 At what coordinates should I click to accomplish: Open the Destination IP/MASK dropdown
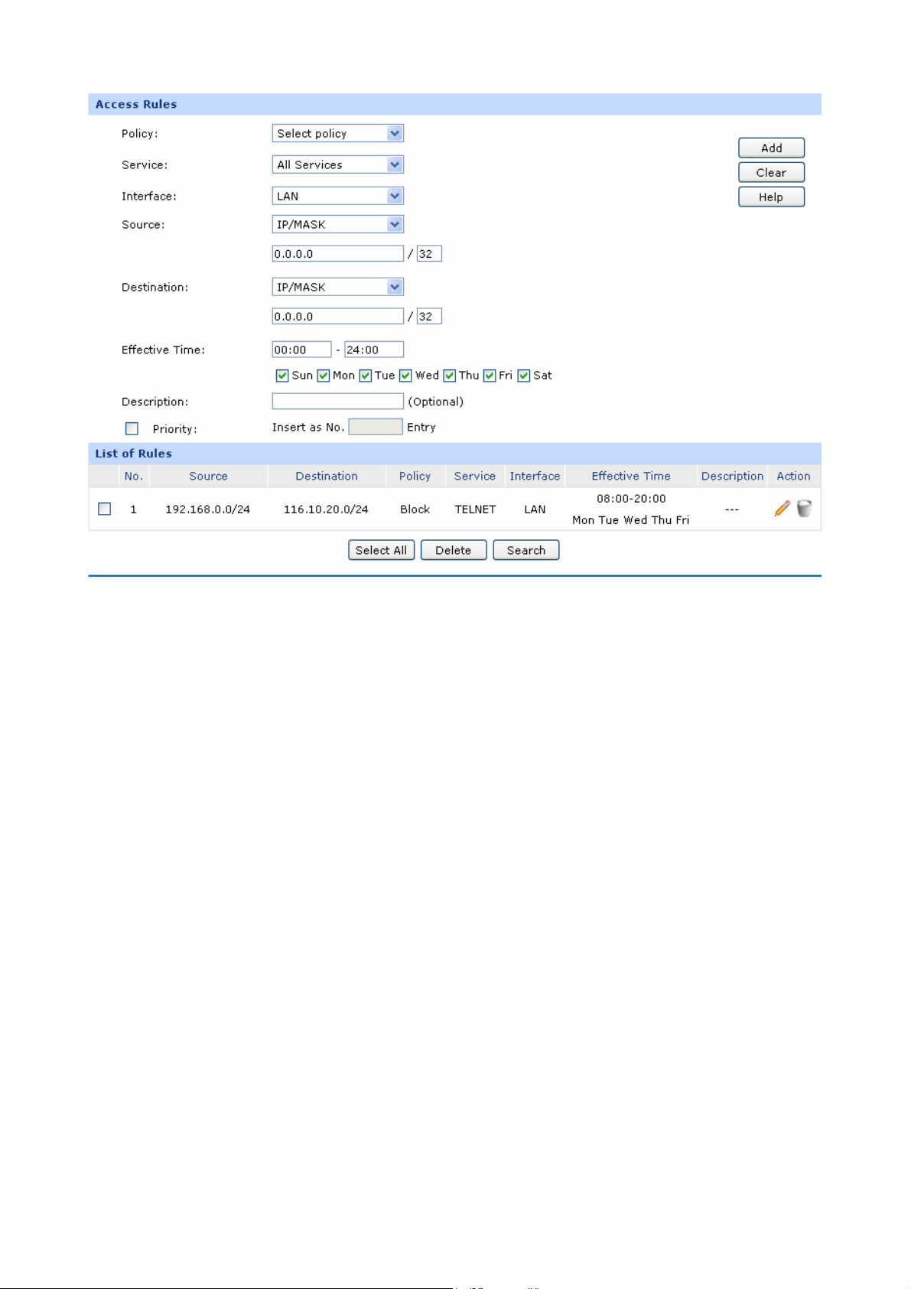(x=338, y=287)
